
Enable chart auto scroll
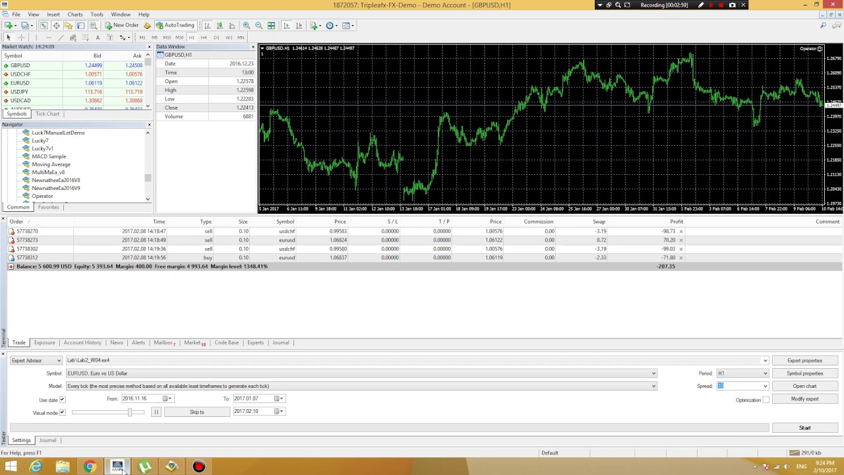[x=286, y=26]
